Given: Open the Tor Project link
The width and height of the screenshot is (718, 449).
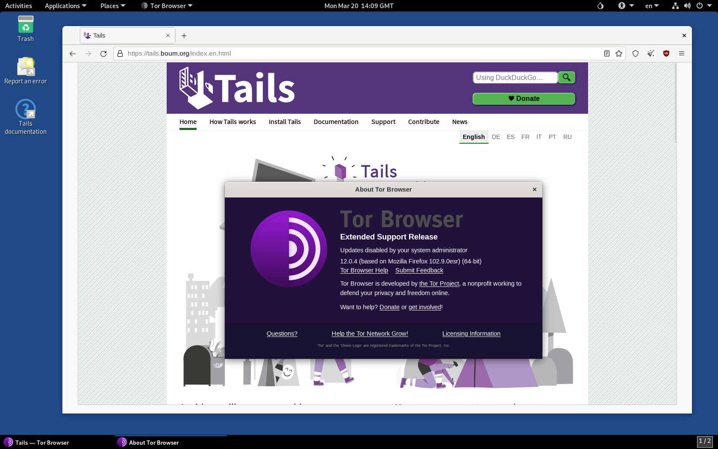Looking at the screenshot, I should 439,284.
